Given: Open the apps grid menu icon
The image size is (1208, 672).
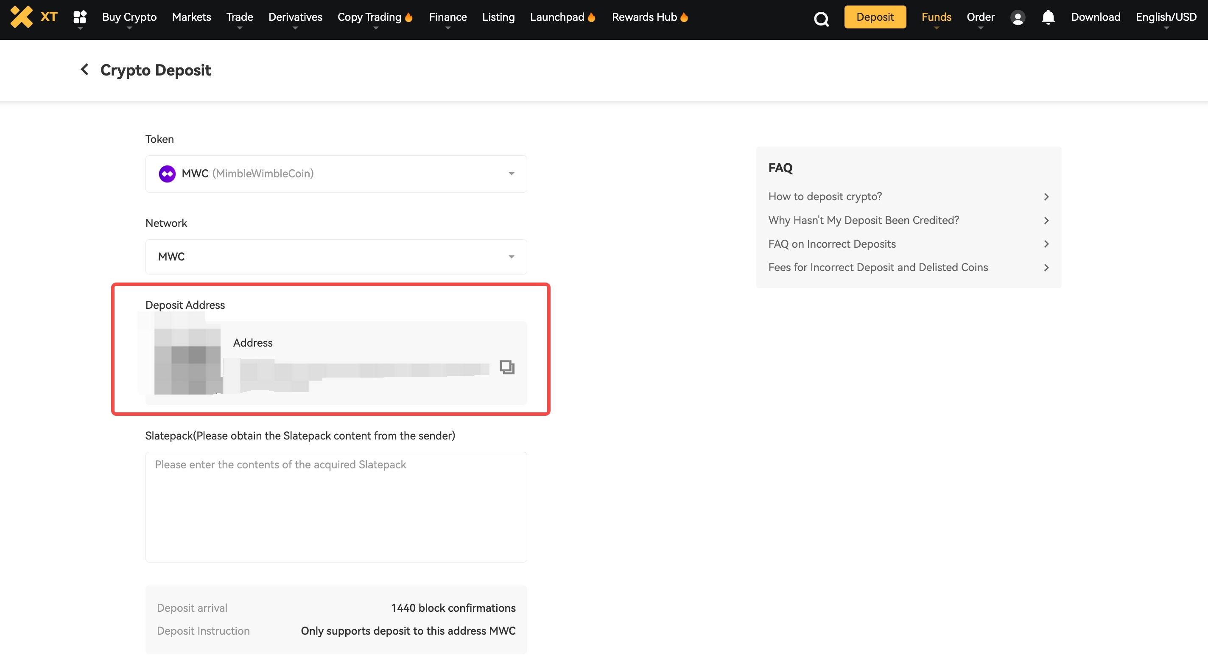Looking at the screenshot, I should click(80, 17).
